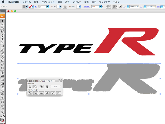Select the Hand tool
Viewport: 165px width, 124px height.
click(x=2, y=109)
